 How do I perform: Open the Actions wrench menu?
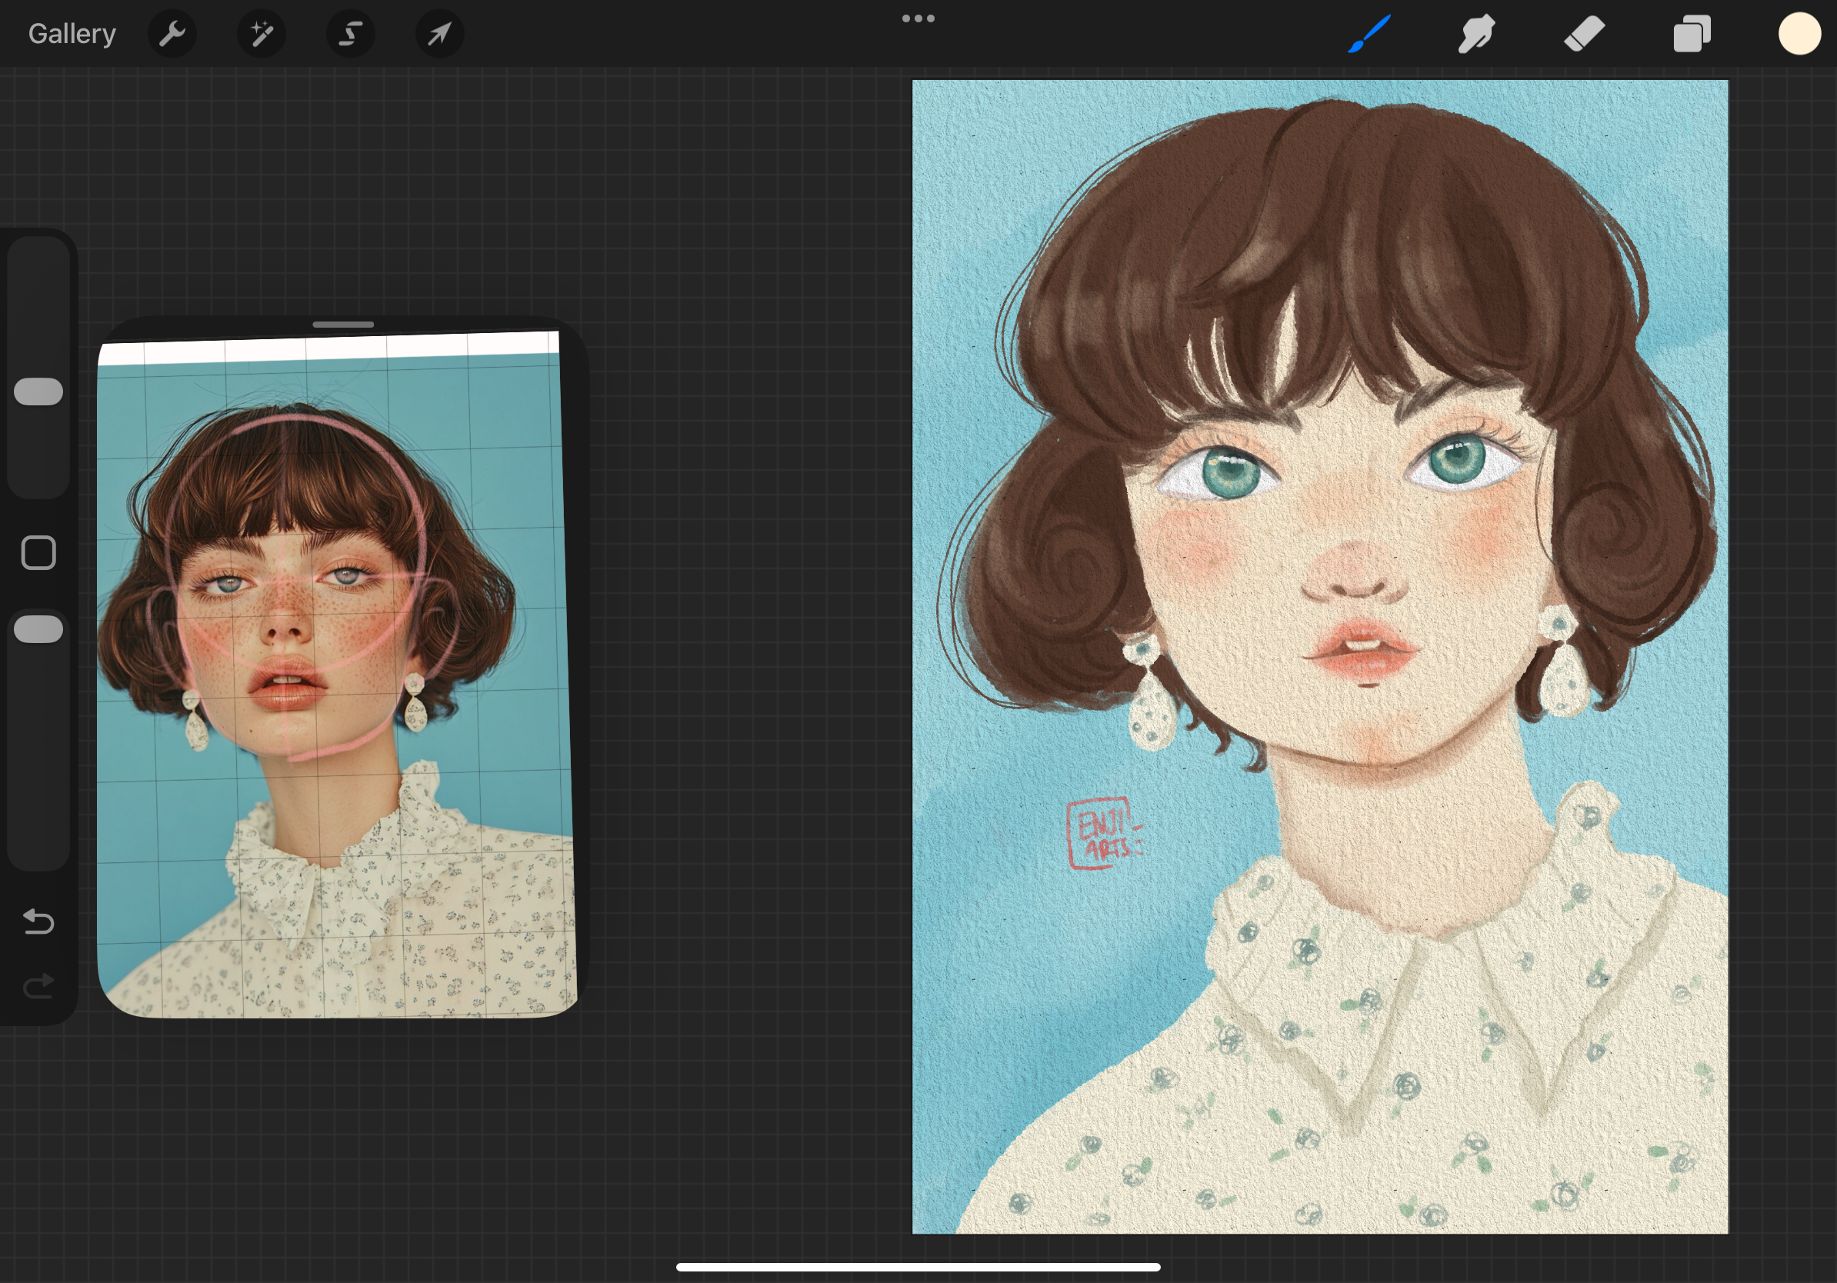point(172,34)
